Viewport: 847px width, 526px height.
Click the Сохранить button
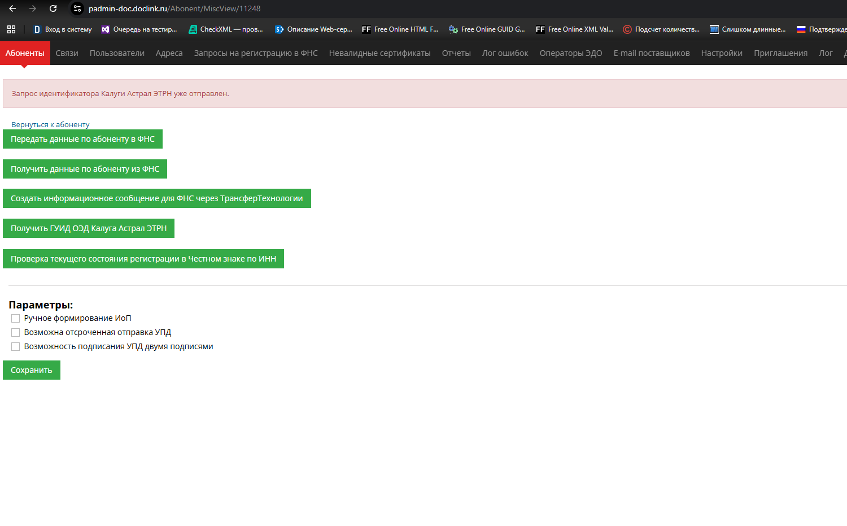(x=32, y=370)
